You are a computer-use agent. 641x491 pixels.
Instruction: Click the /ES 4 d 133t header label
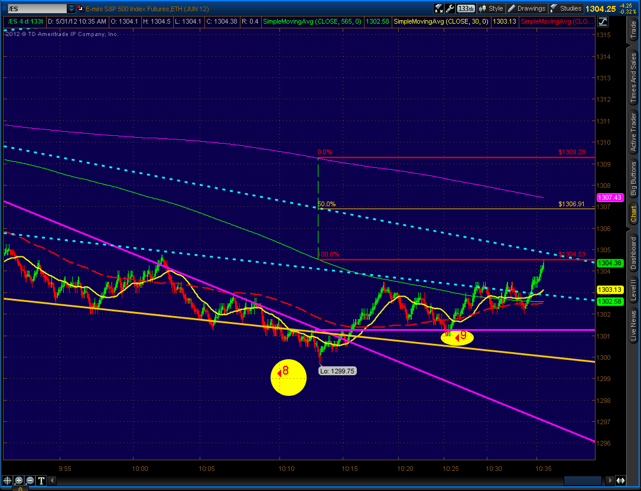pos(25,21)
